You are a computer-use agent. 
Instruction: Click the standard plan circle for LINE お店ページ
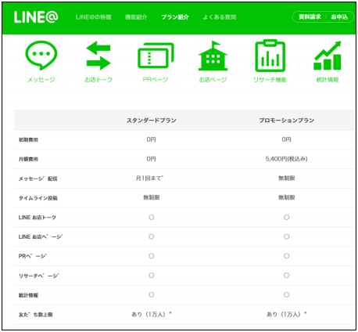pyautogui.click(x=152, y=236)
